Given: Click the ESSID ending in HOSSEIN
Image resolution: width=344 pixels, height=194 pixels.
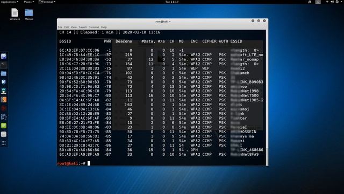Looking at the screenshot, I should tap(243, 131).
